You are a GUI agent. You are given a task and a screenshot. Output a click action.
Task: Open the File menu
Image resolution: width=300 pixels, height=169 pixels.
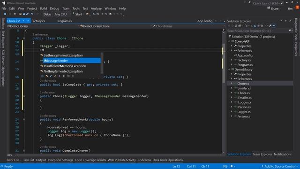click(x=4, y=8)
